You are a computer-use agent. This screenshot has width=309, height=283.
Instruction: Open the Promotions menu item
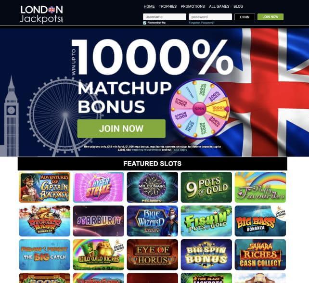tap(193, 6)
